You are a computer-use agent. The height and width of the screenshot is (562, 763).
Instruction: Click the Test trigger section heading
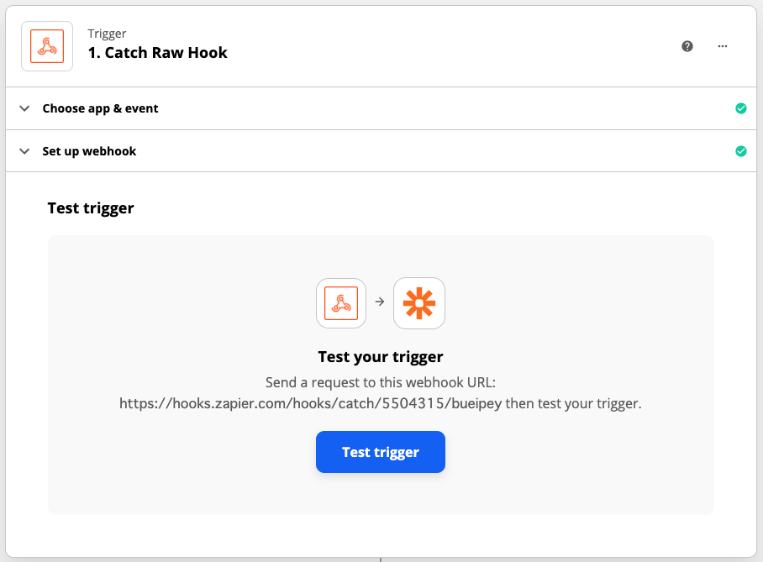[x=91, y=207]
